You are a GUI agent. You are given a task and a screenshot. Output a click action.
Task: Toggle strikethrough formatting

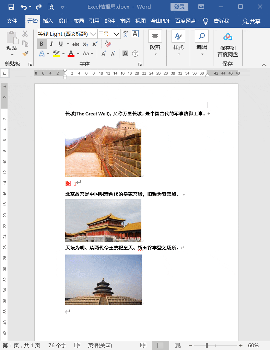coord(76,44)
